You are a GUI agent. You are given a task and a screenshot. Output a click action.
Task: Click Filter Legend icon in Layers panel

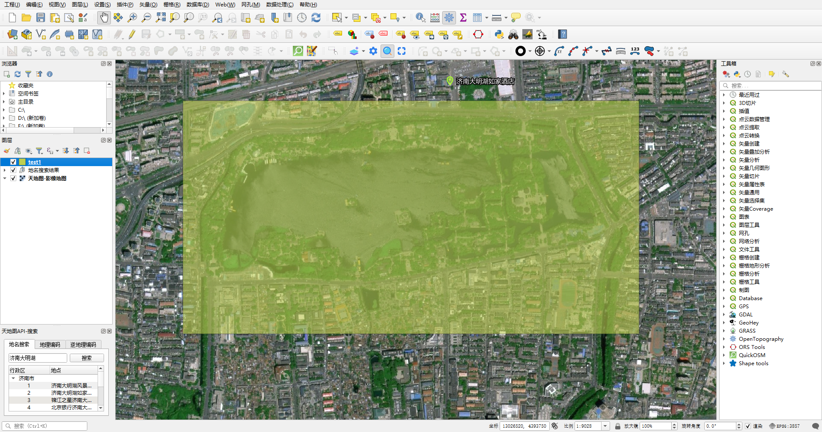click(39, 151)
